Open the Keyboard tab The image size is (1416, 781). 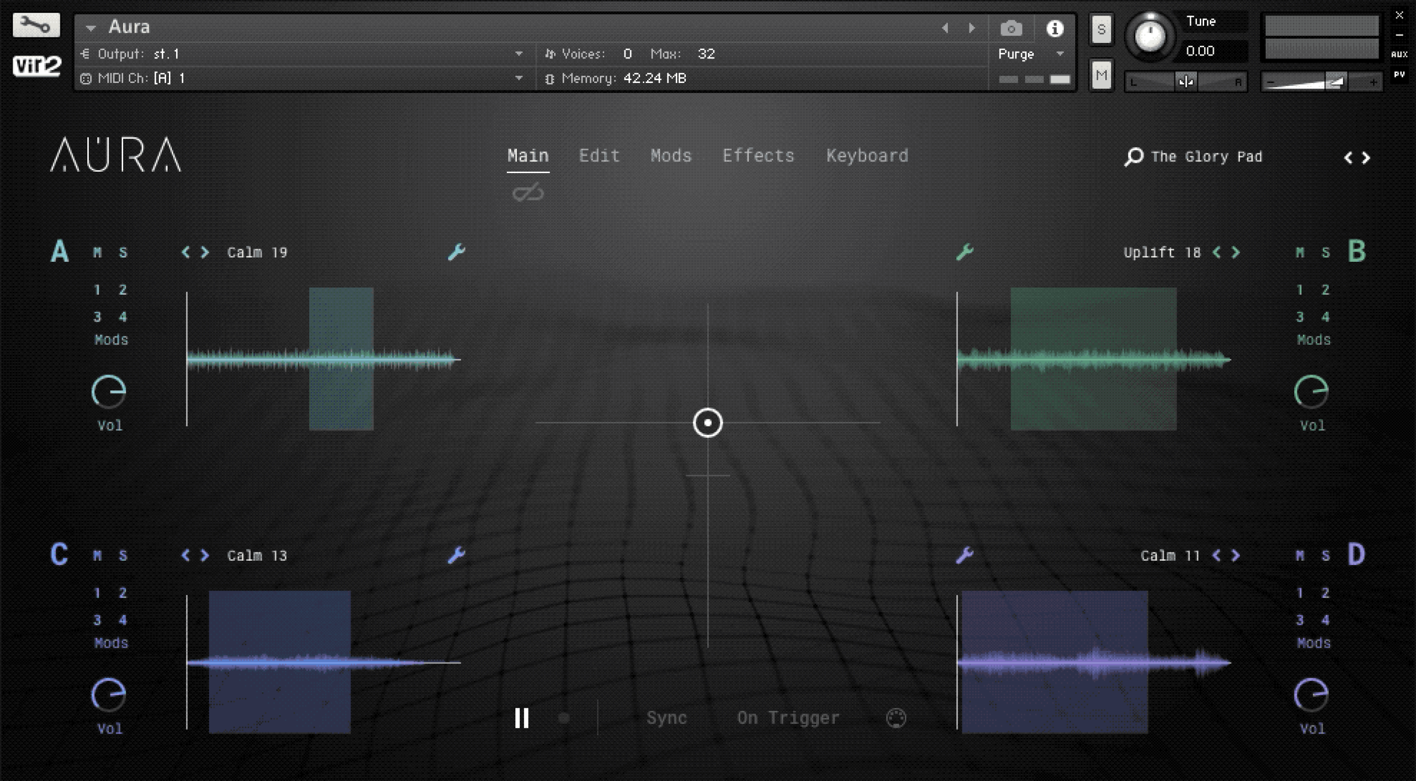[x=867, y=156]
